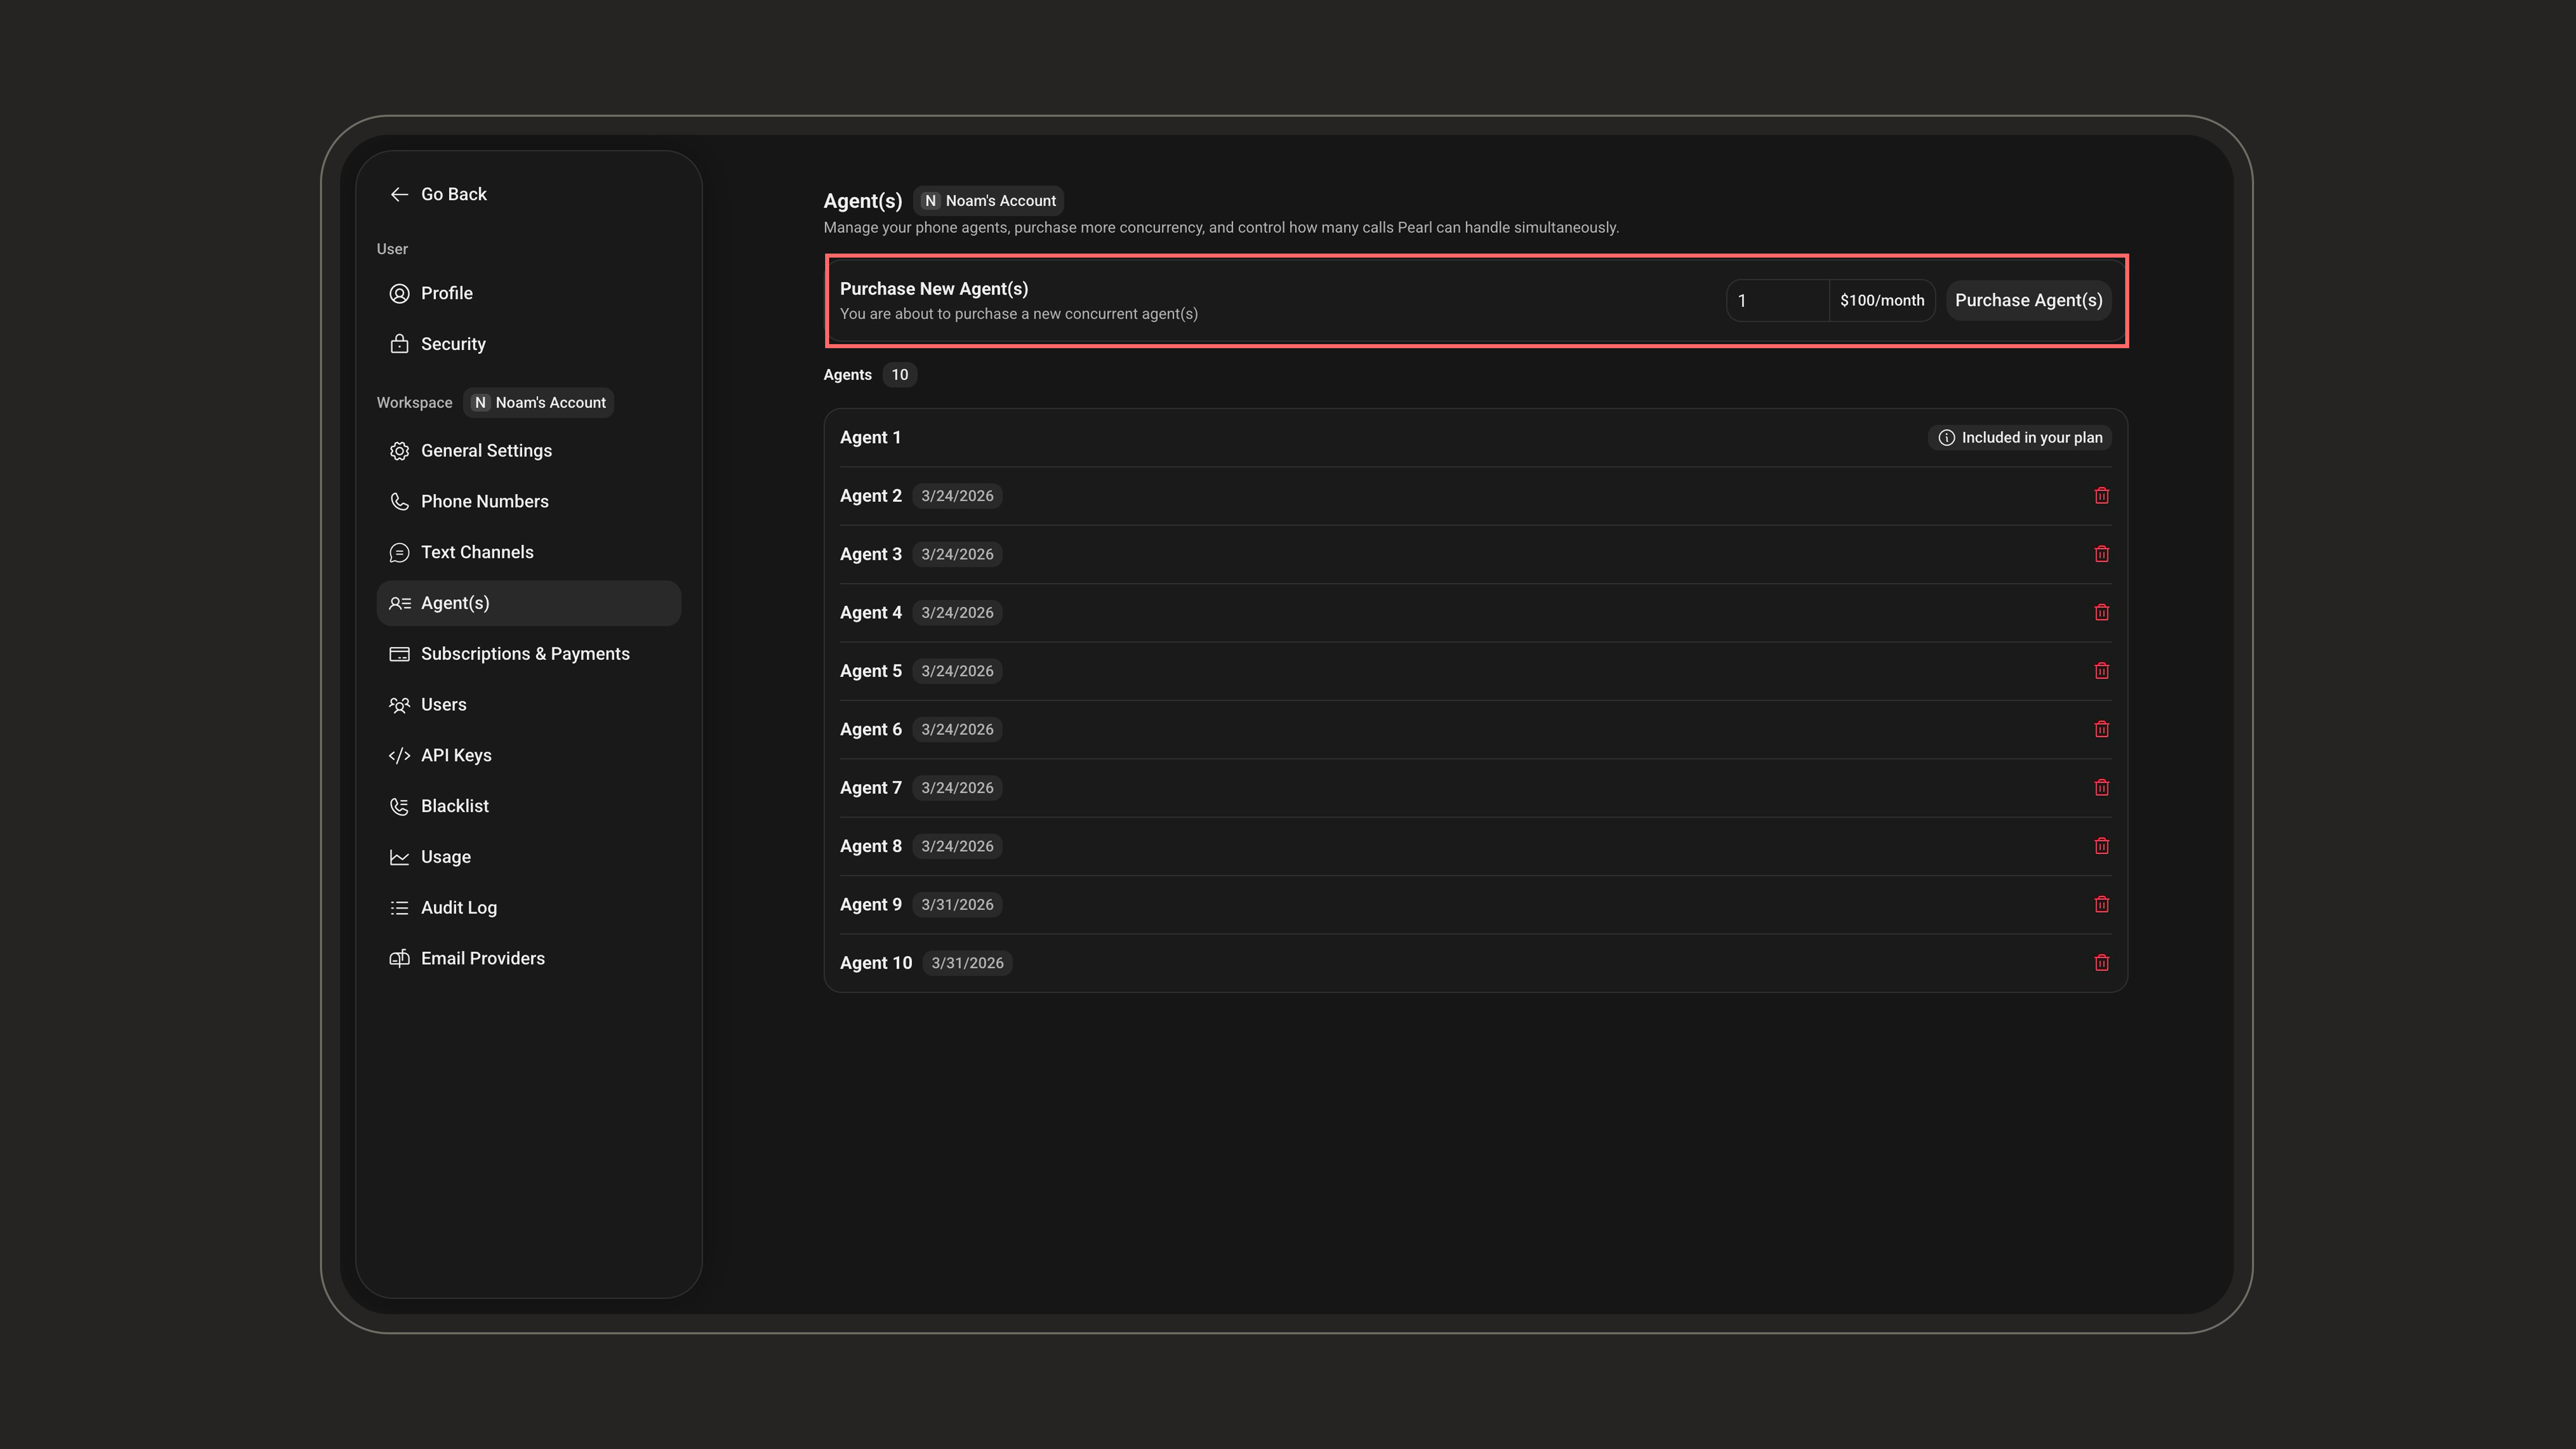Open the Profile page
The width and height of the screenshot is (2576, 1449).
click(x=528, y=293)
